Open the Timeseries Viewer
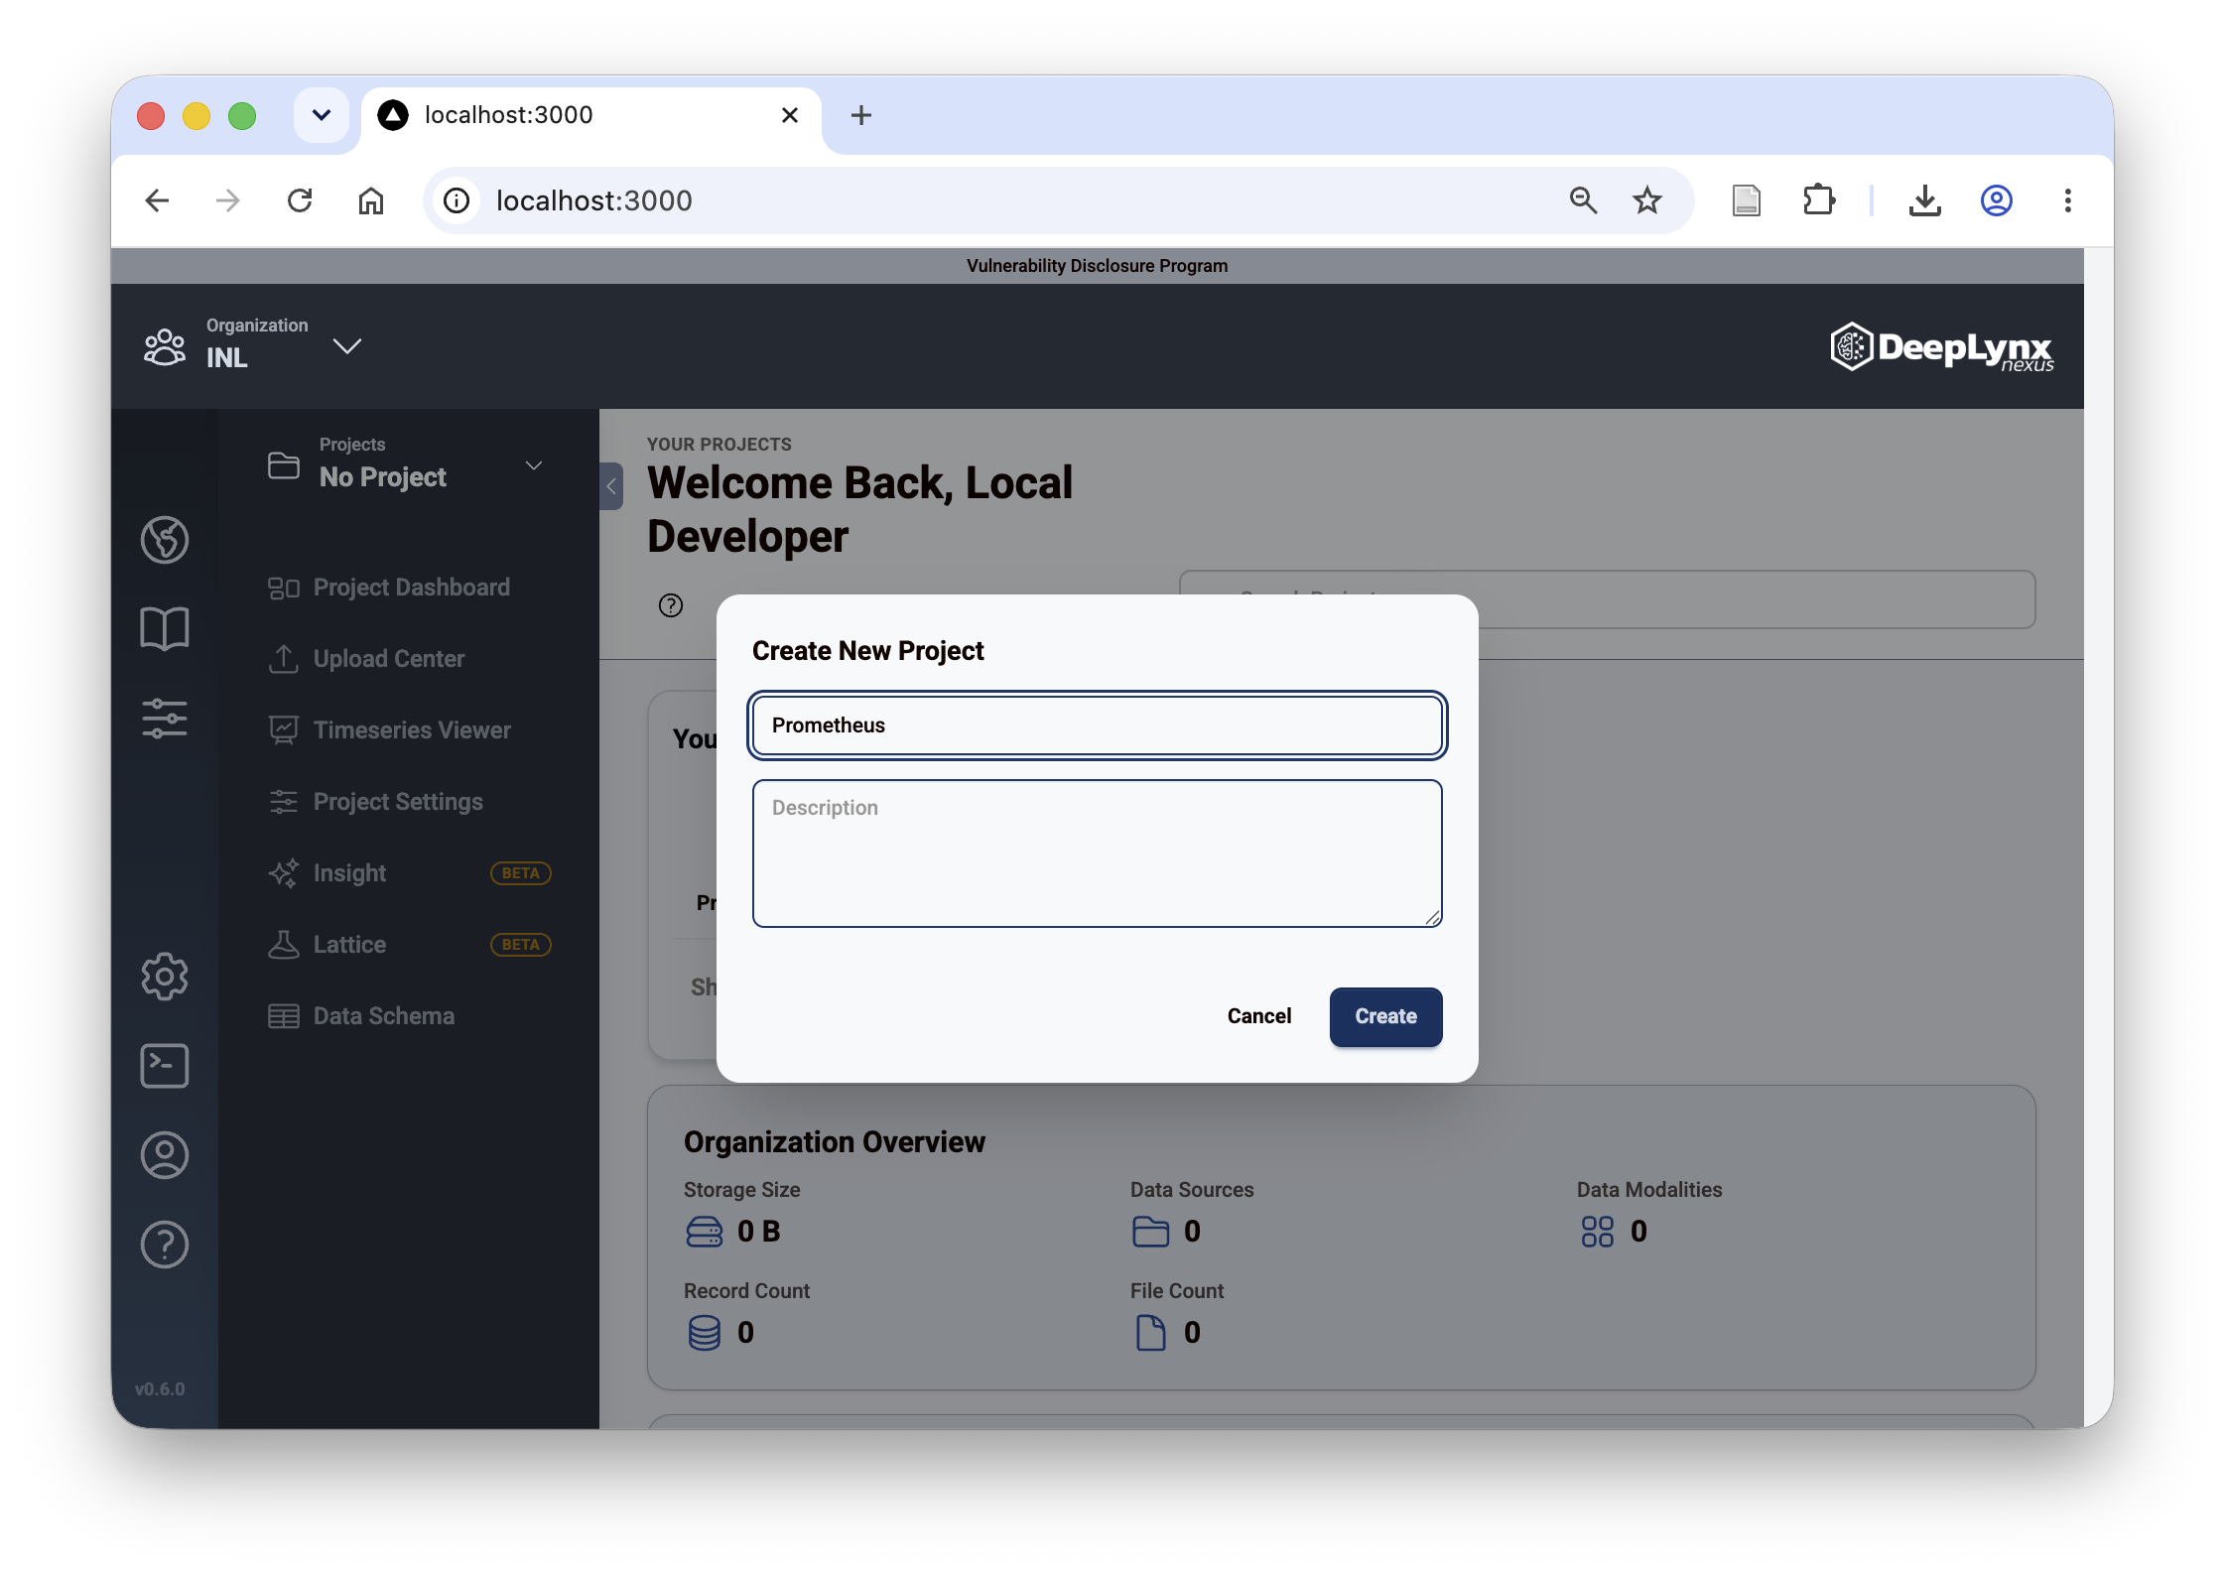 390,730
